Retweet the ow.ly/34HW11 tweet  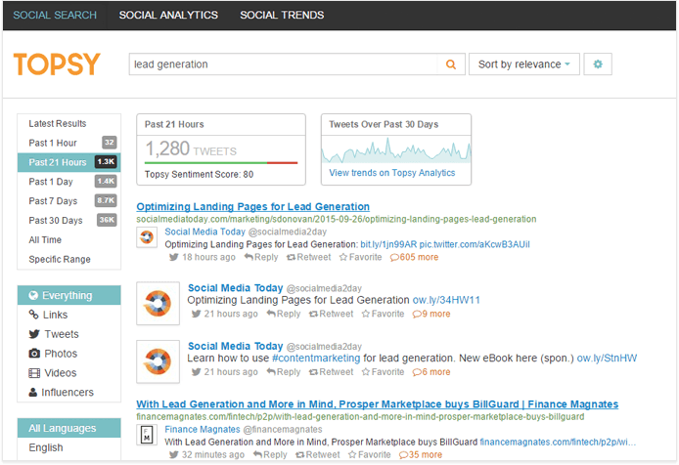click(332, 314)
